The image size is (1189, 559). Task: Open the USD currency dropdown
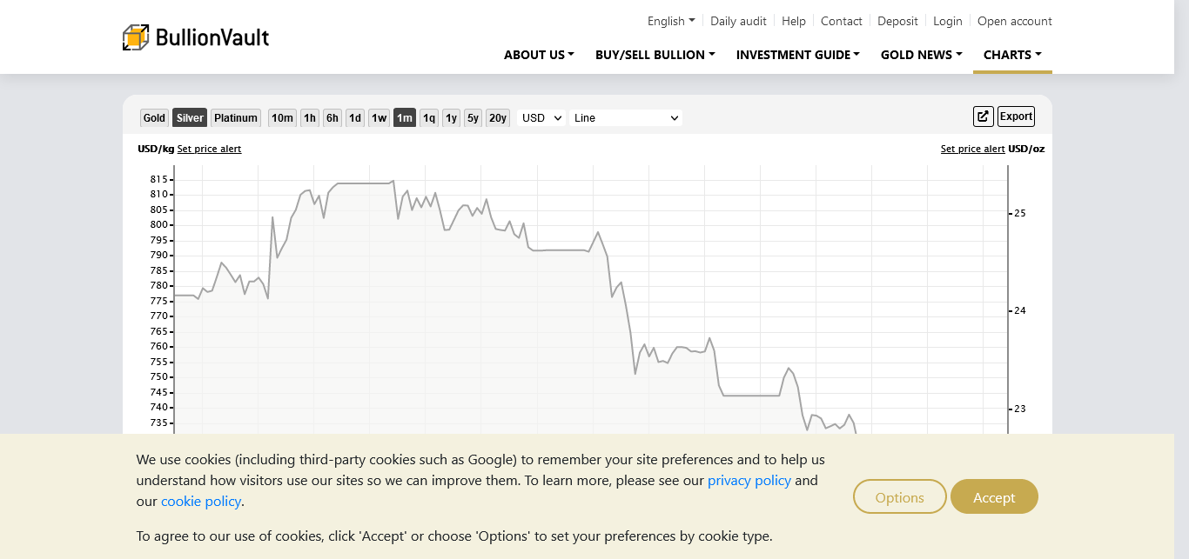click(541, 118)
